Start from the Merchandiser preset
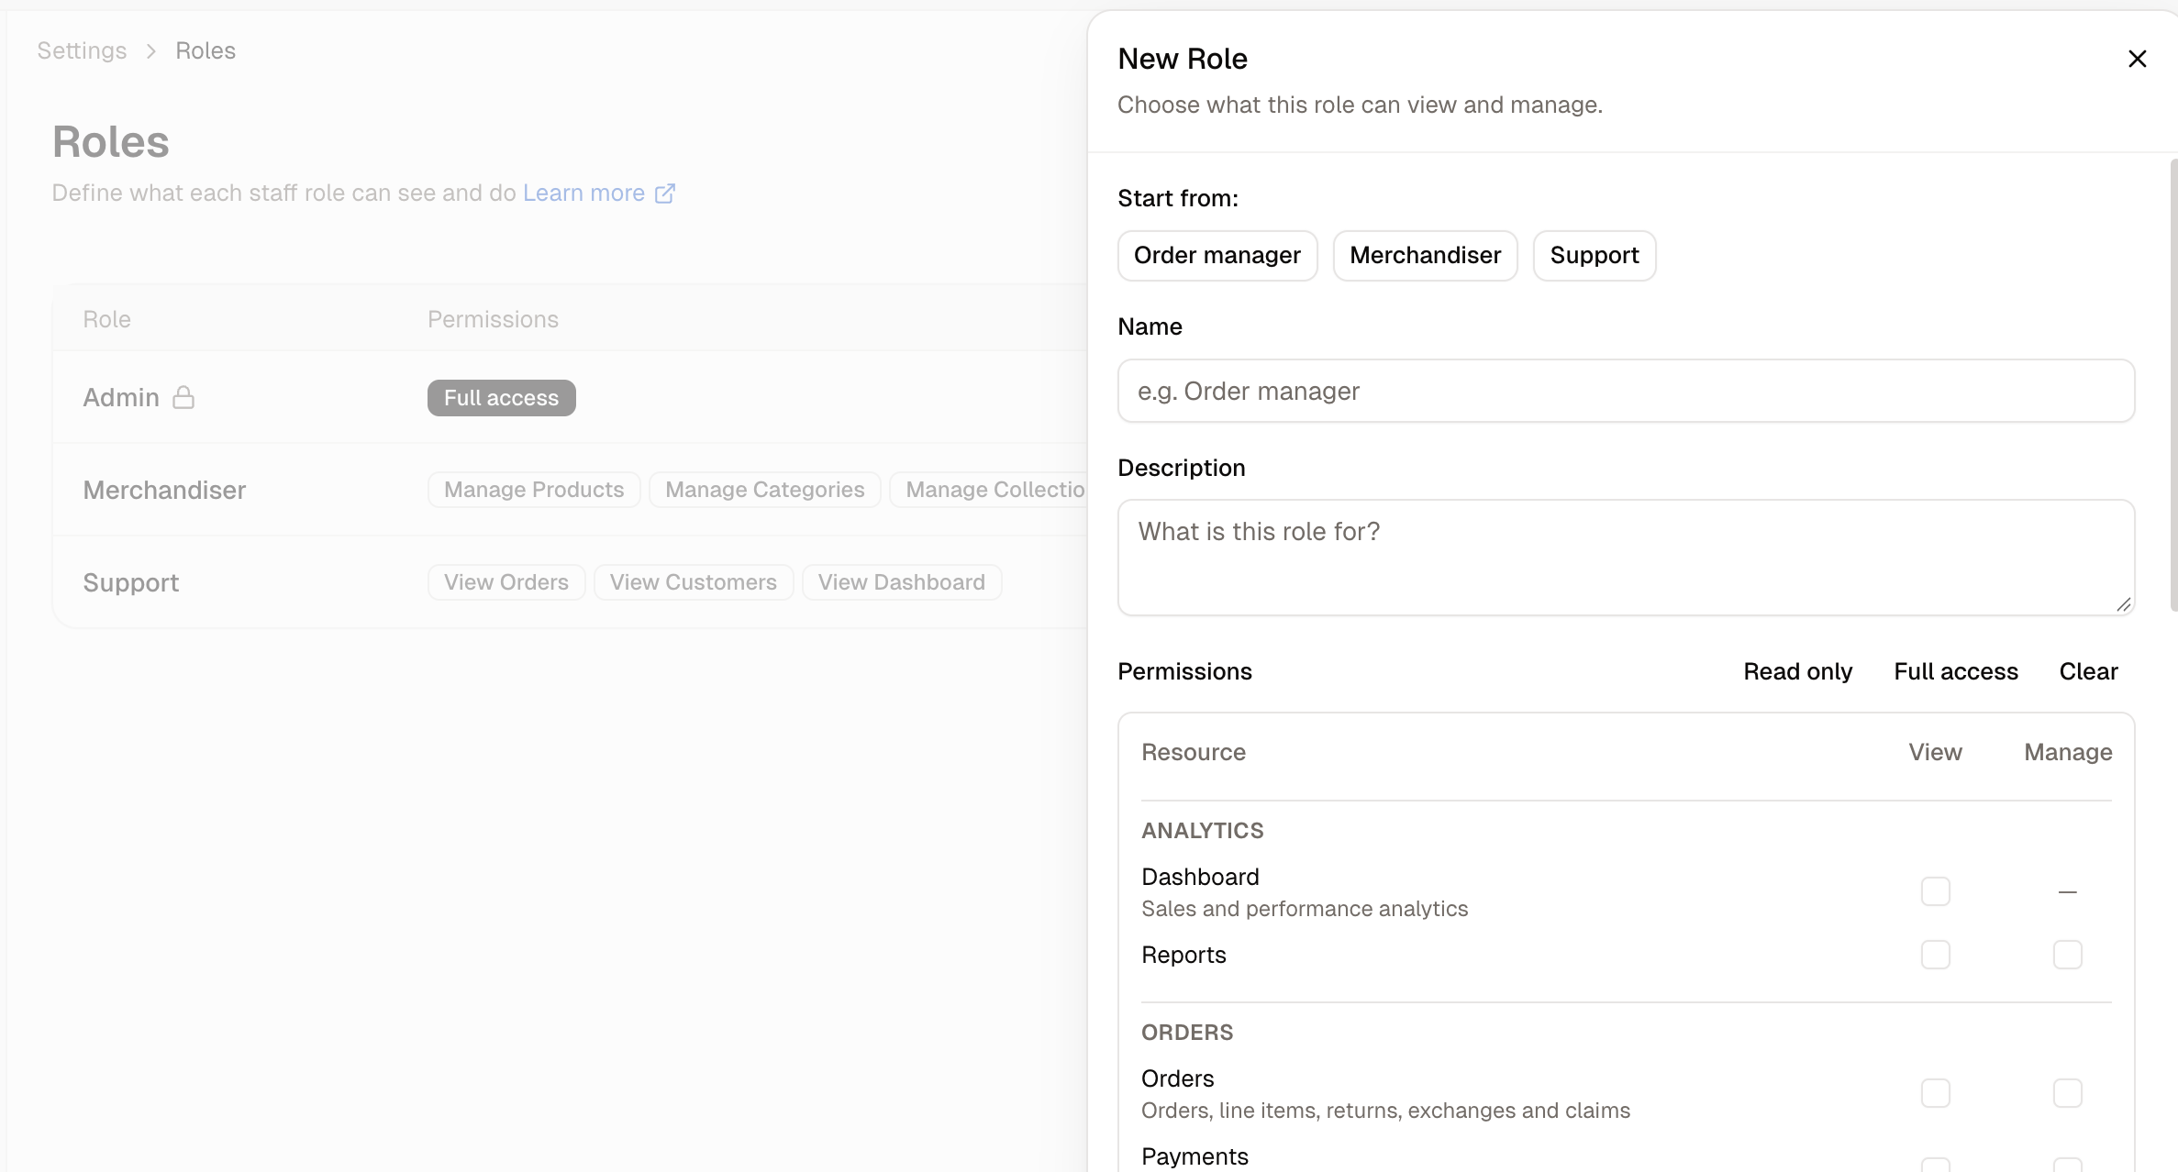Image resolution: width=2178 pixels, height=1172 pixels. pyautogui.click(x=1425, y=256)
